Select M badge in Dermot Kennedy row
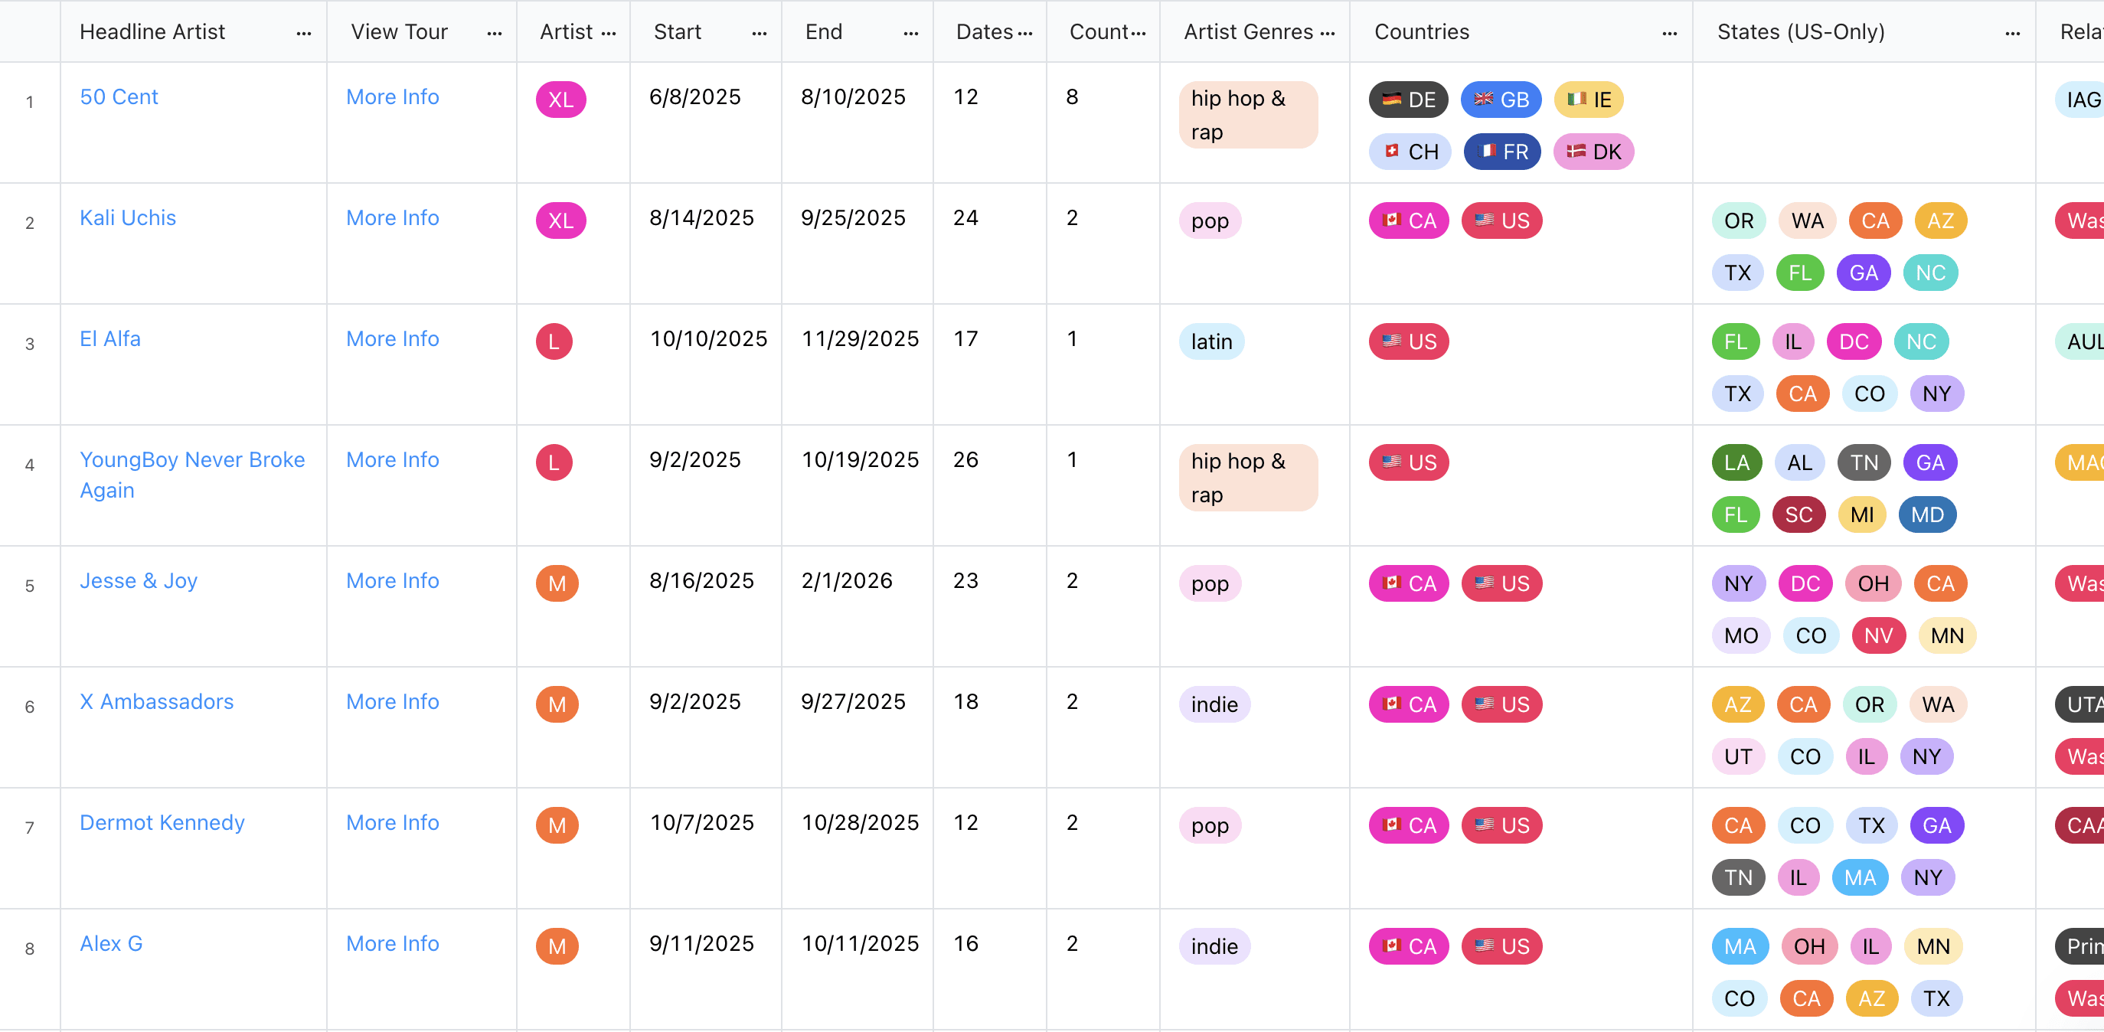Image resolution: width=2104 pixels, height=1032 pixels. coord(557,825)
